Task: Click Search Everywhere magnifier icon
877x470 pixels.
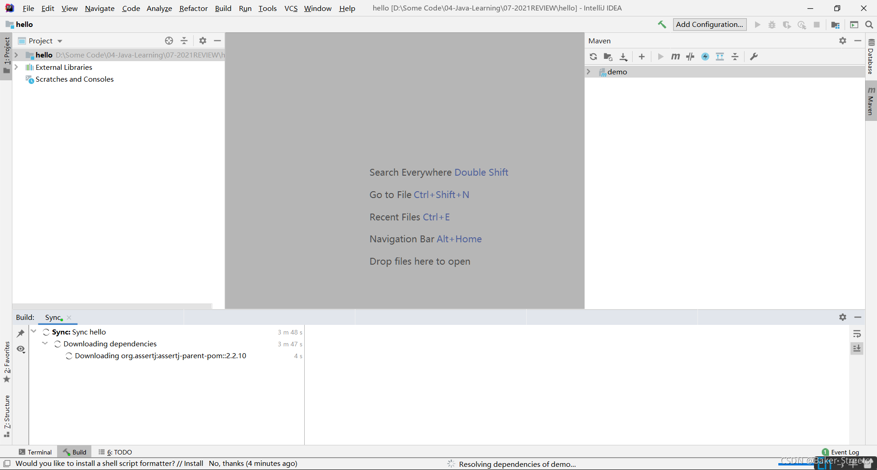Action: 869,25
